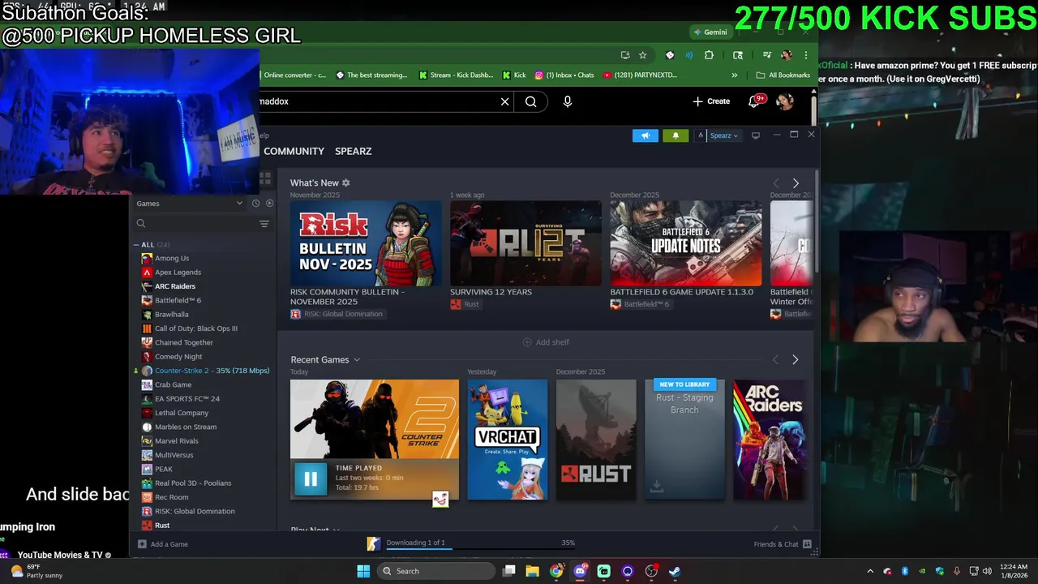This screenshot has width=1038, height=584.
Task: Open Chrome extensions puzzle icon
Action: (x=709, y=55)
